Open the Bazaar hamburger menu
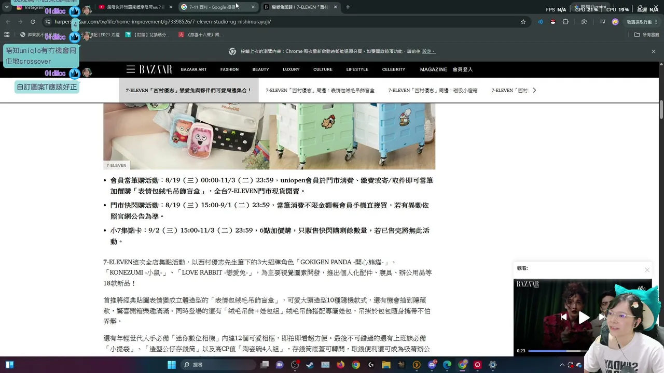 (x=131, y=69)
